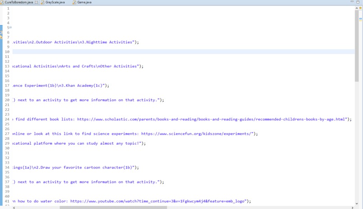Viewport: 363px width, 209px height.
Task: Click the Java file icon on Game.java tab
Action: pos(74,2)
